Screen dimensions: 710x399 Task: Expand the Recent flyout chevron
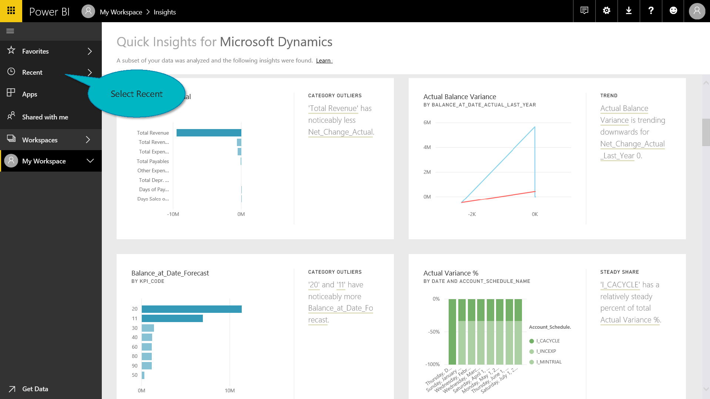(90, 72)
